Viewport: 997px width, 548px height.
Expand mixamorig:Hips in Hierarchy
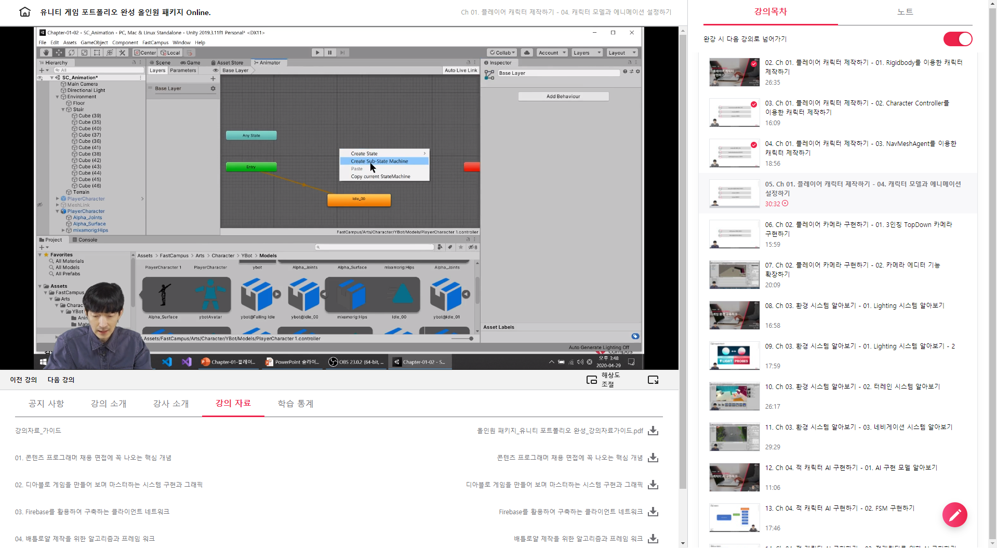(x=63, y=230)
